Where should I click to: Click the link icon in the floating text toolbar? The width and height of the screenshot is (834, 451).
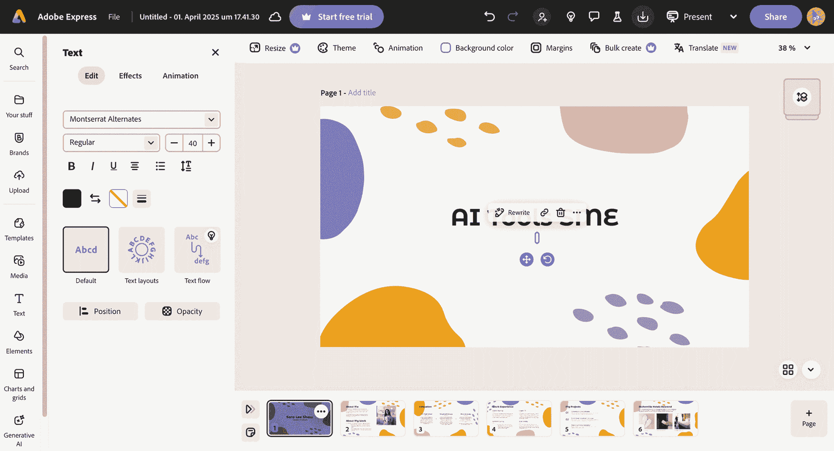tap(544, 212)
